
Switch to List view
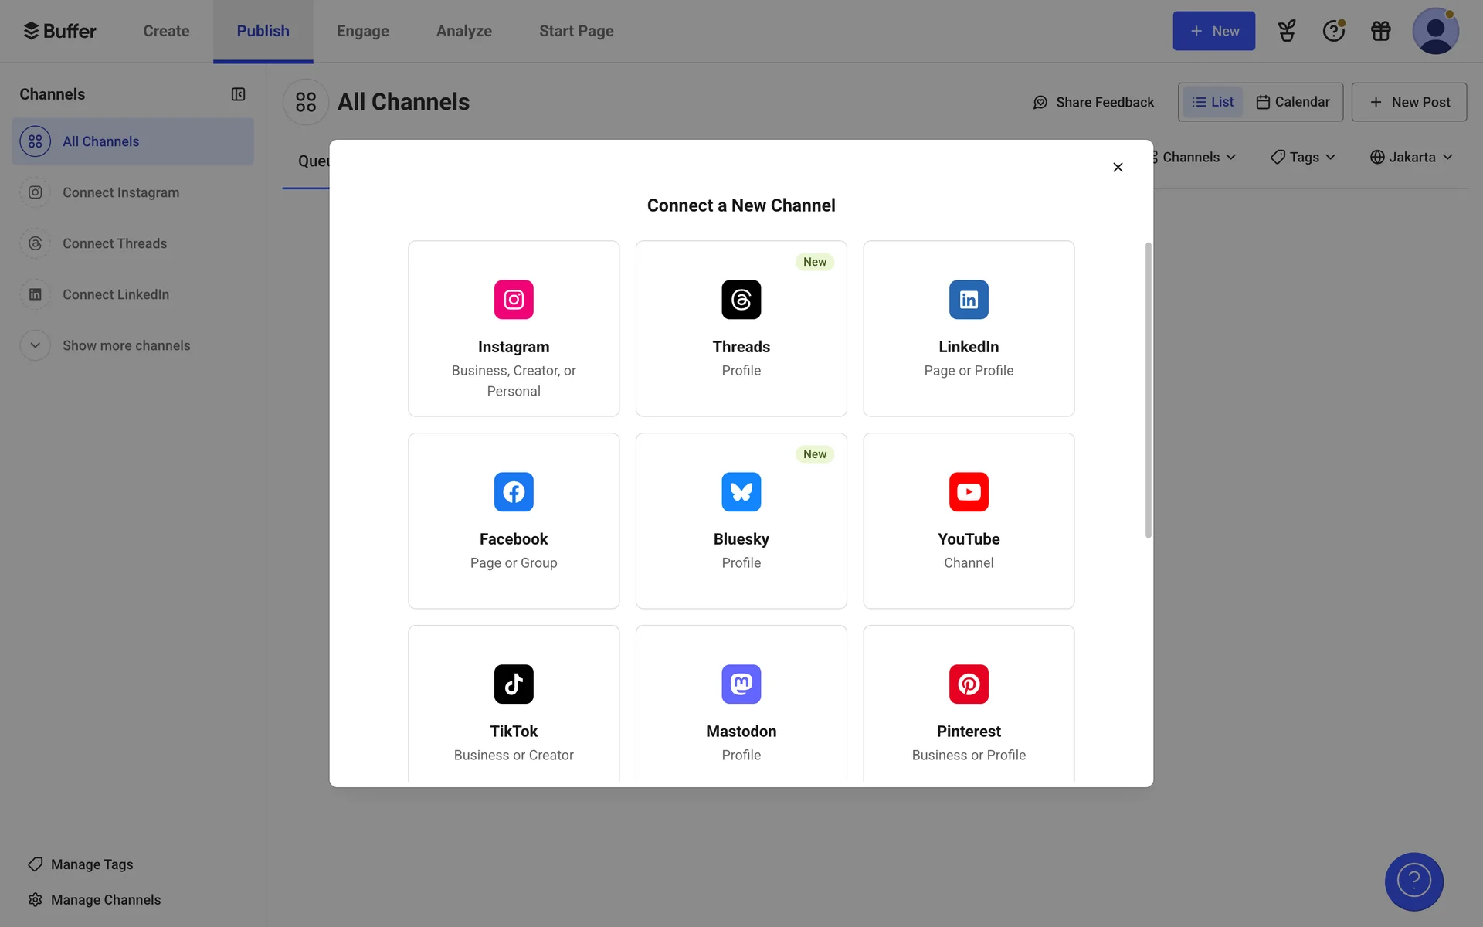coord(1213,102)
